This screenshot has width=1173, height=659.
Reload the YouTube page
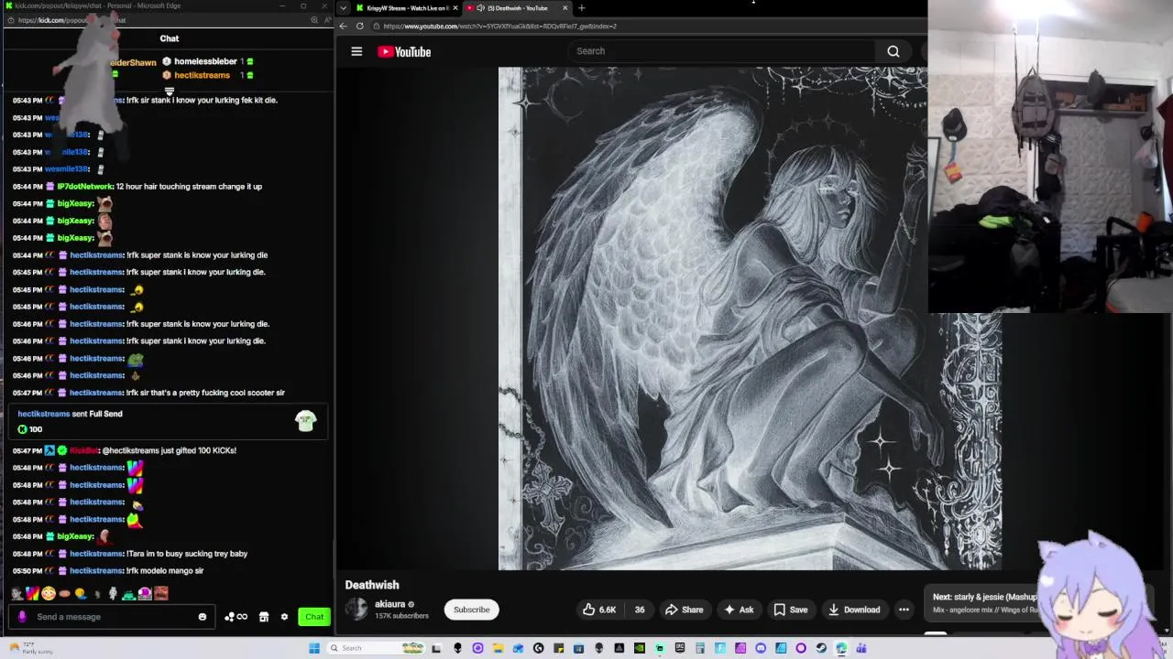tap(360, 26)
